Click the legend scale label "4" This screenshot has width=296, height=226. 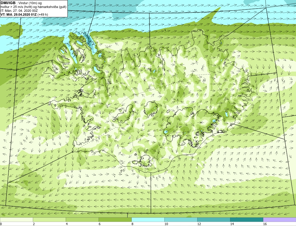pos(66,224)
